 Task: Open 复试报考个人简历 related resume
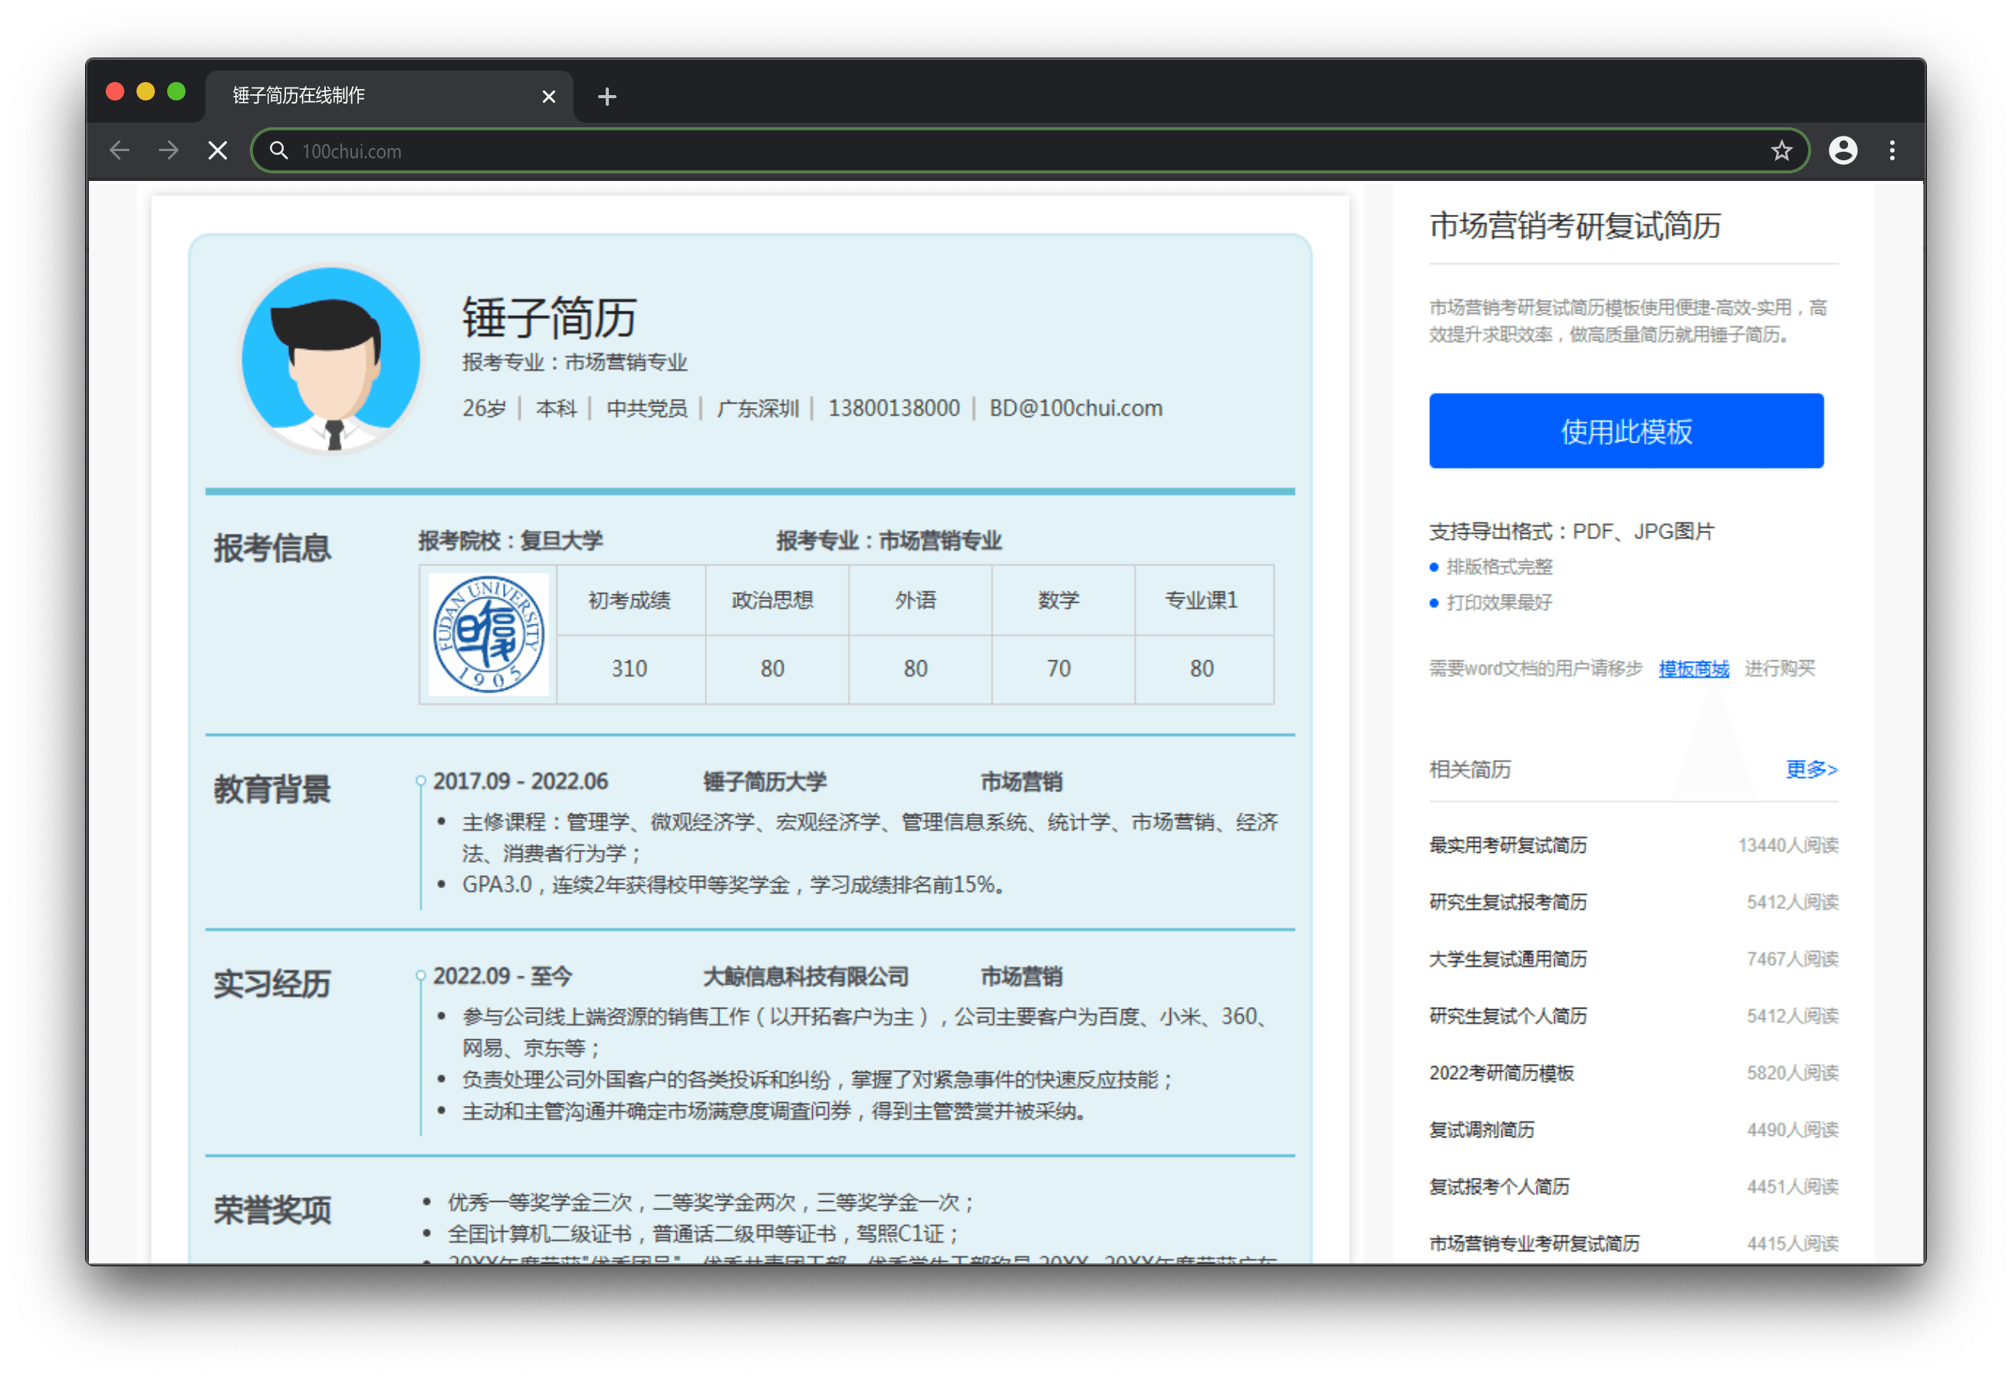pyautogui.click(x=1498, y=1186)
